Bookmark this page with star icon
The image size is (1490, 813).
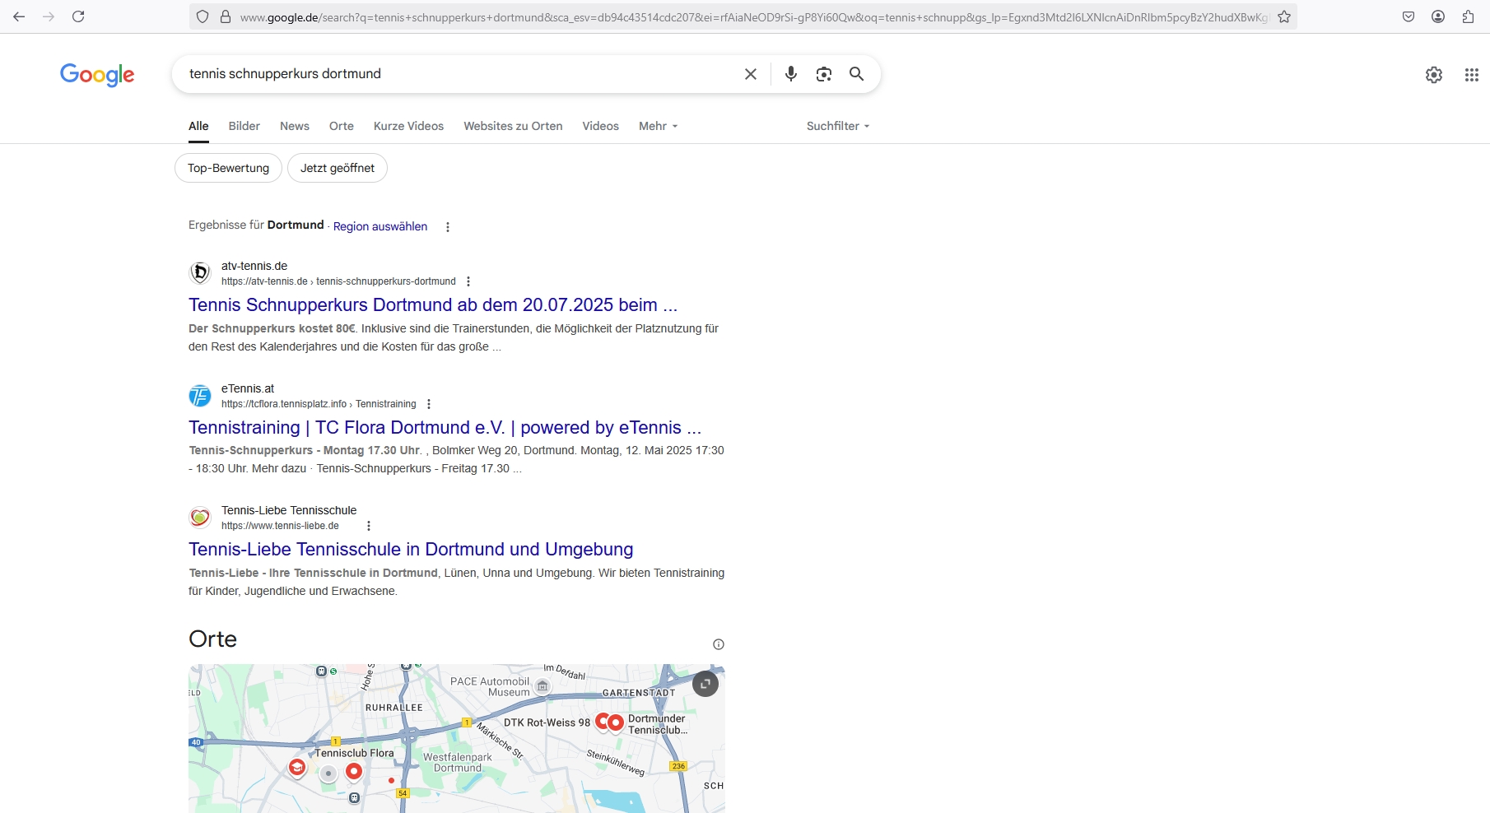1283,16
